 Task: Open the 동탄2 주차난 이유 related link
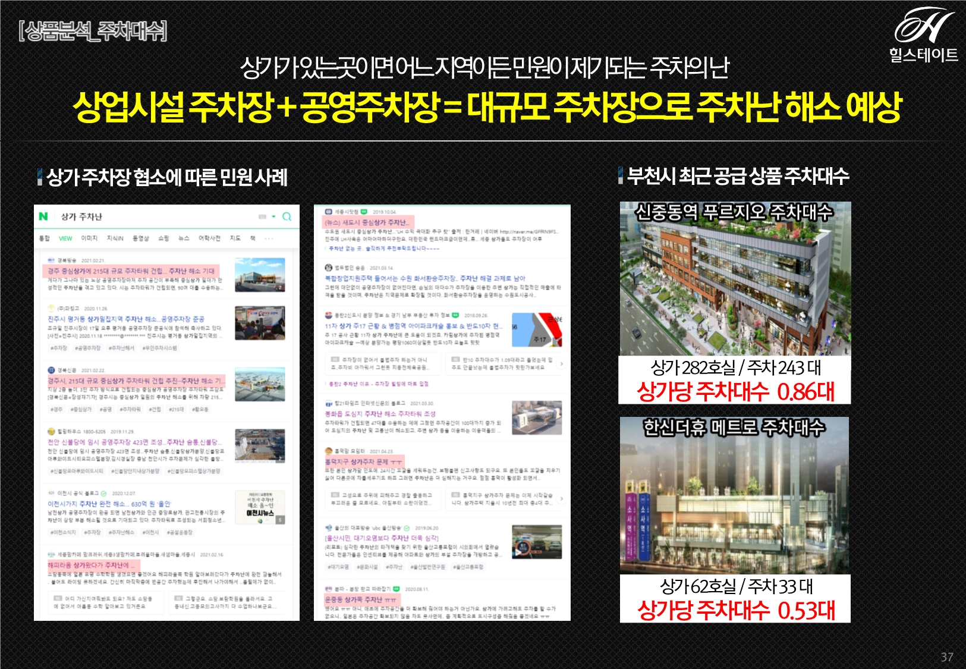[x=379, y=384]
